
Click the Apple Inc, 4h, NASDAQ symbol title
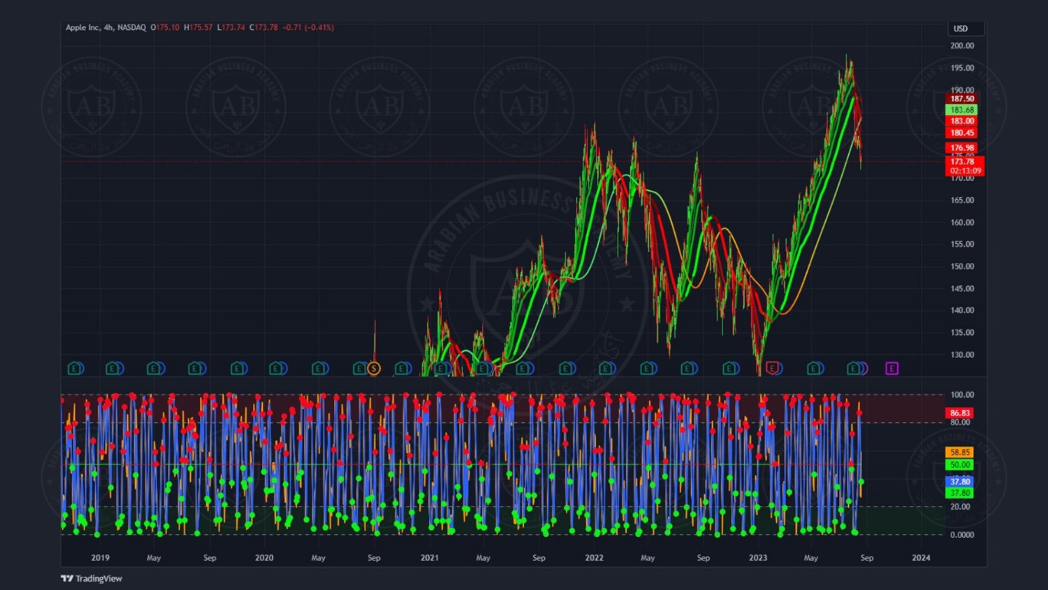tap(105, 27)
